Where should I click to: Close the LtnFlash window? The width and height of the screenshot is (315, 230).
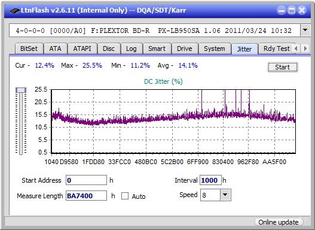tap(302, 10)
